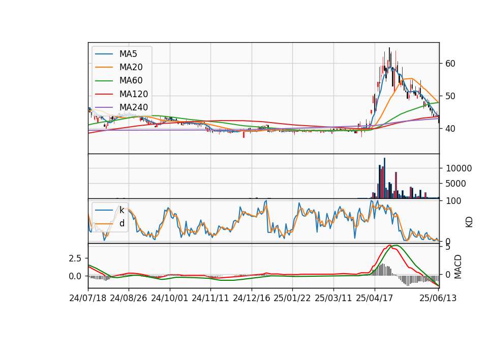Click the KD axis value 100
This screenshot has height=351, width=488.
click(x=453, y=201)
